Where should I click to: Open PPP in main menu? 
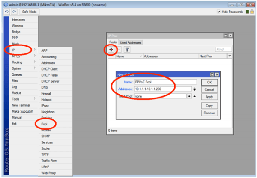[24, 38]
